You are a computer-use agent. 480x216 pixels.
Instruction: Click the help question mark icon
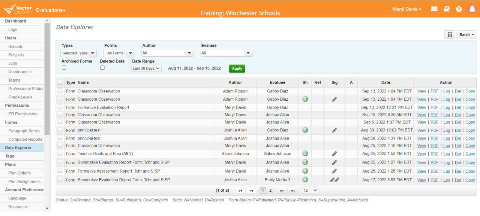459,9
